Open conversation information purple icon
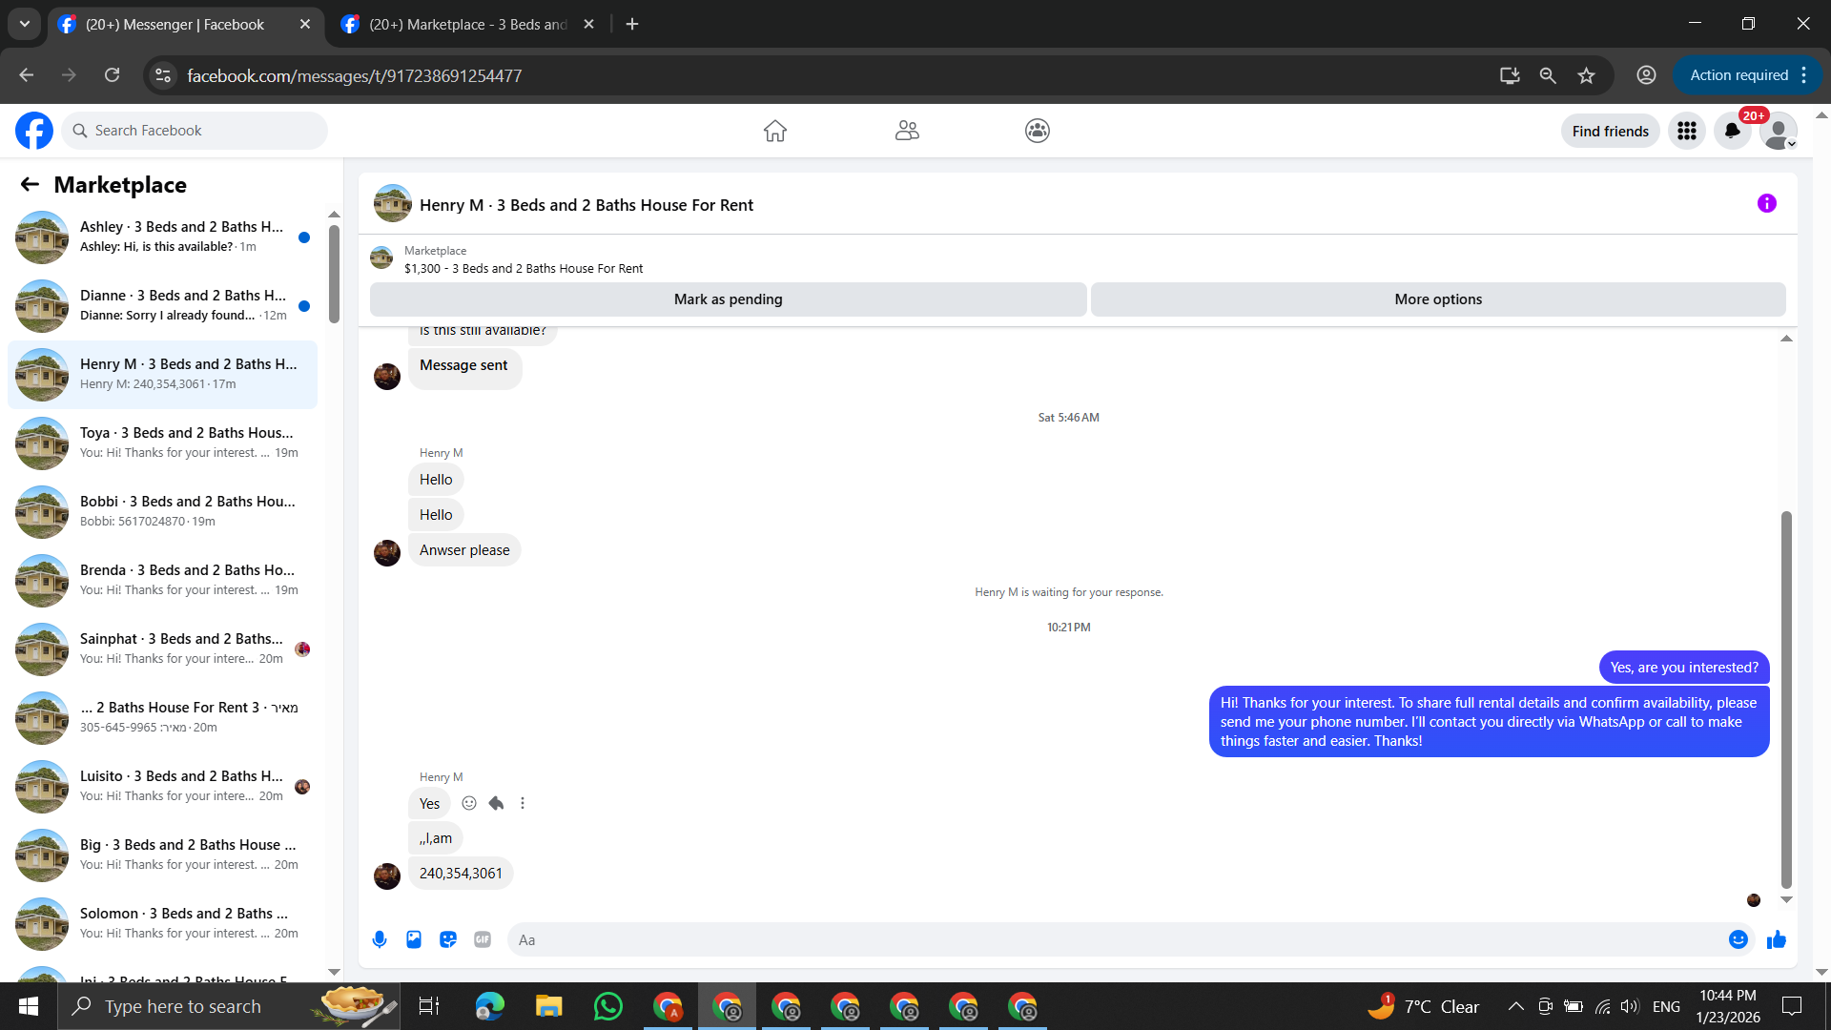This screenshot has height=1030, width=1831. coord(1766,203)
